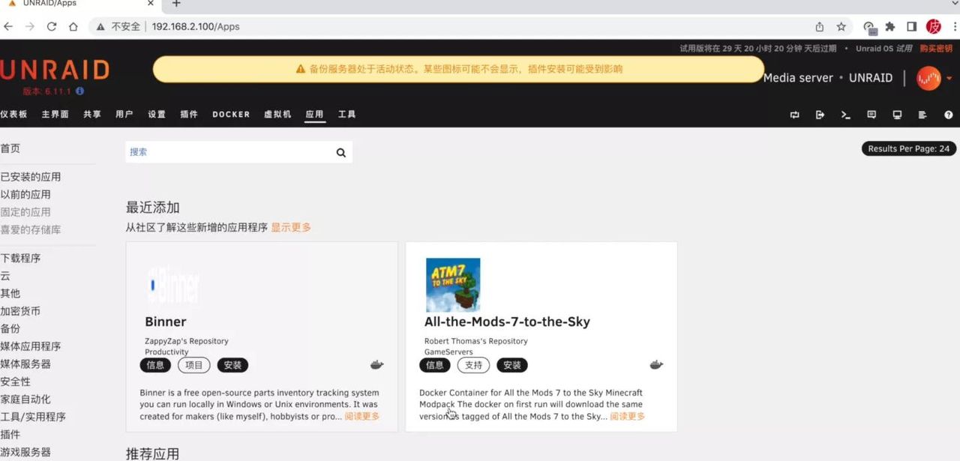
Task: Select 媒体服务器 category in sidebar
Action: [x=25, y=364]
